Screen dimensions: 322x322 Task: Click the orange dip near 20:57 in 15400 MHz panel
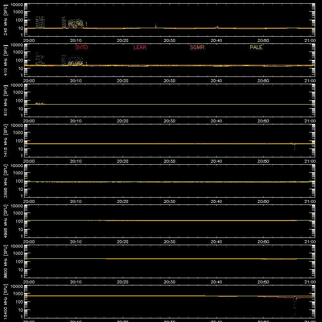pos(295,306)
